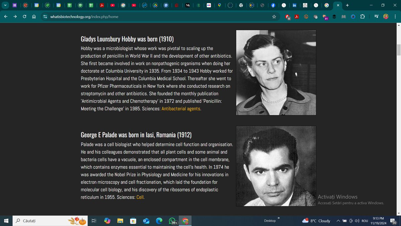The height and width of the screenshot is (226, 401).
Task: Open the gray open-book reader extension
Action: pos(344,16)
